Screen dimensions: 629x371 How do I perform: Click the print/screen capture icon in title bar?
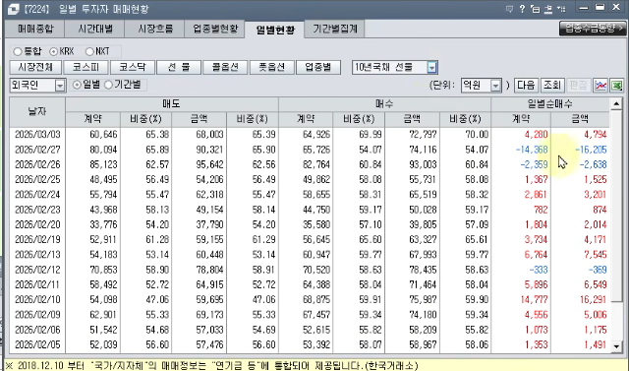tap(535, 9)
